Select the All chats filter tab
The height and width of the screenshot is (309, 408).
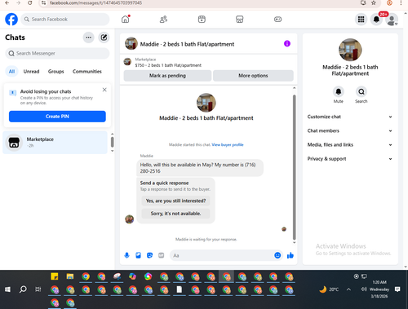pos(11,72)
